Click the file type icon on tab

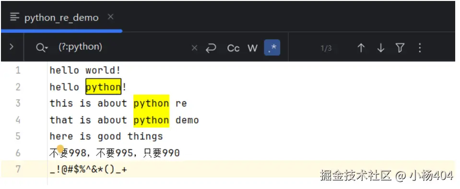[x=15, y=17]
